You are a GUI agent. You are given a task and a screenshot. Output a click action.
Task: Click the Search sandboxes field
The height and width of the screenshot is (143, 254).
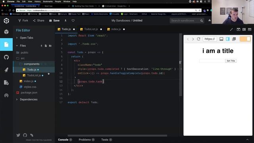185,21
